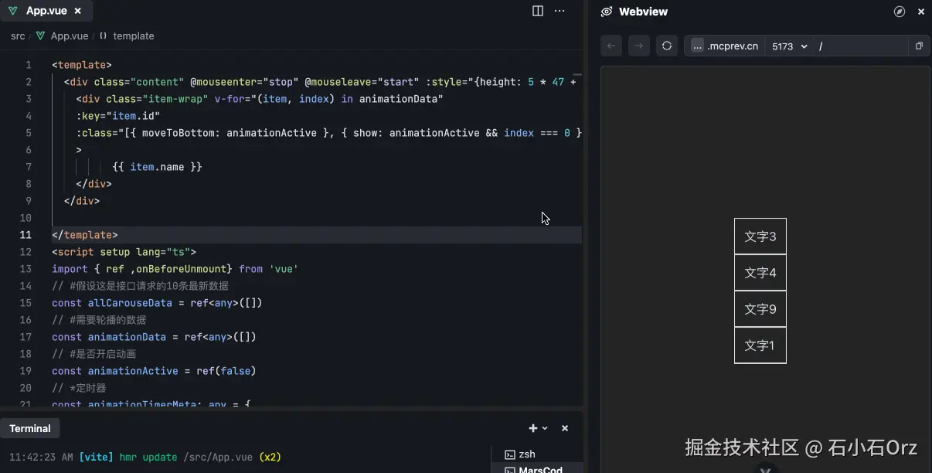Click "import { ref ,onBeforeUnmount}" code line
932x473 pixels.
pos(175,269)
